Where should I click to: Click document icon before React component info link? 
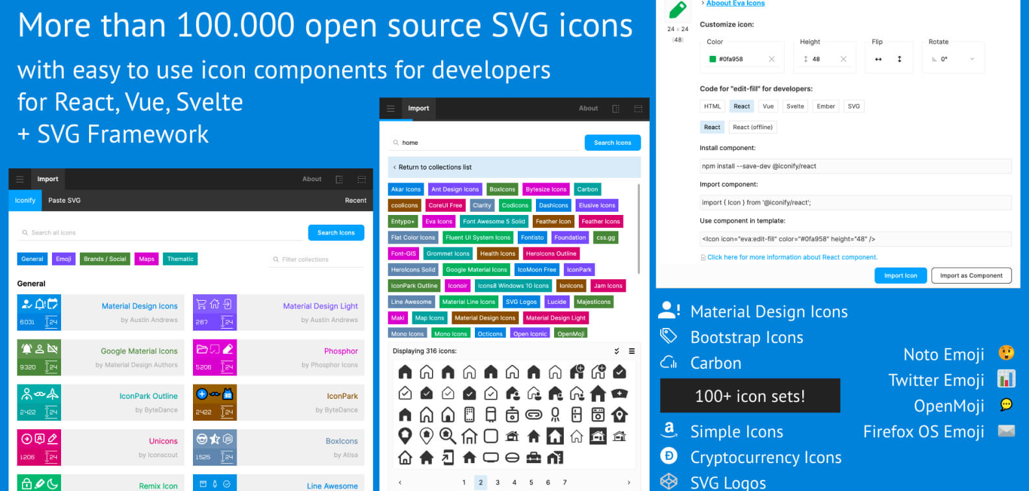coord(703,258)
